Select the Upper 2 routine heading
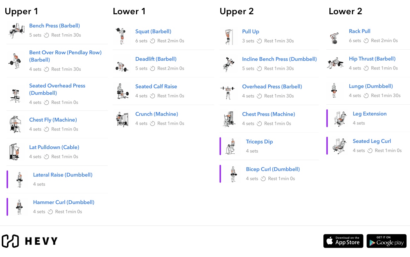410x257 pixels. click(x=237, y=11)
